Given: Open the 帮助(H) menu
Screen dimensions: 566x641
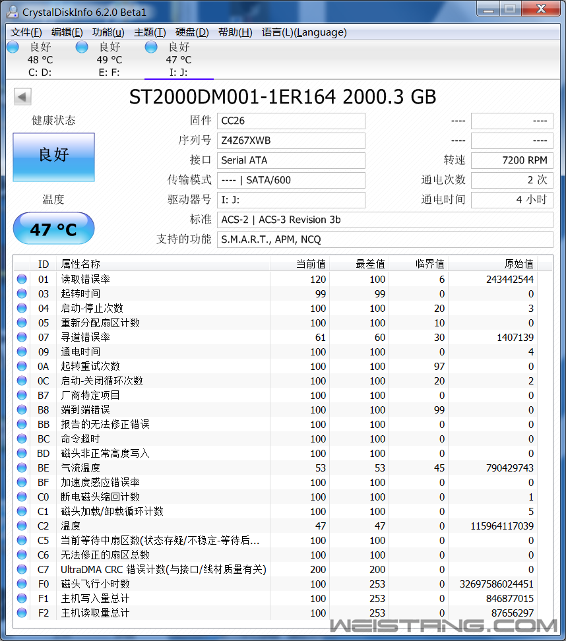Looking at the screenshot, I should pyautogui.click(x=235, y=32).
